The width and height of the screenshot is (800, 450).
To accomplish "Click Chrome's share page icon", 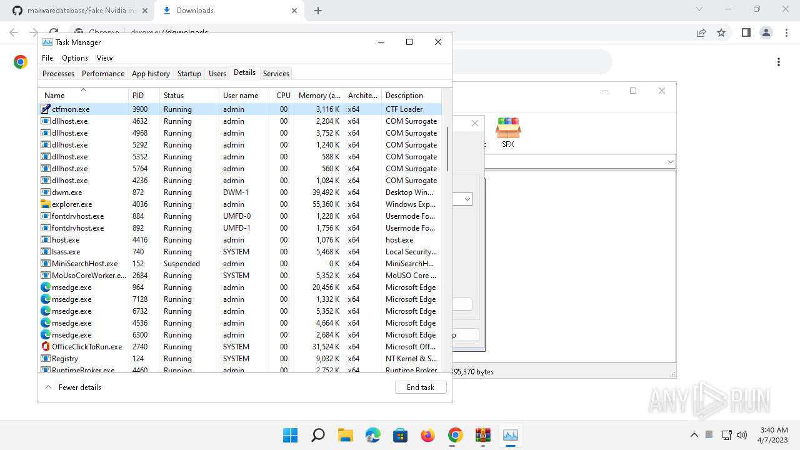I will [701, 32].
